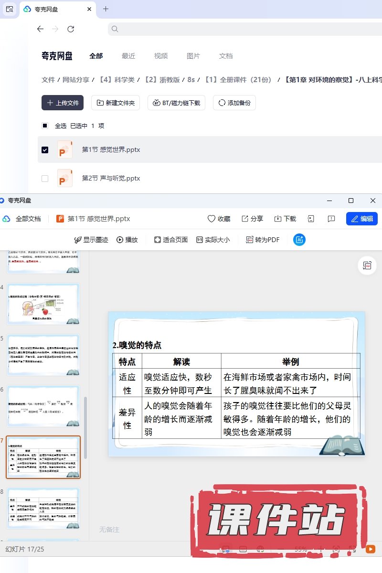Click the 实际大小 actual size icon
This screenshot has width=382, height=573.
click(x=200, y=240)
